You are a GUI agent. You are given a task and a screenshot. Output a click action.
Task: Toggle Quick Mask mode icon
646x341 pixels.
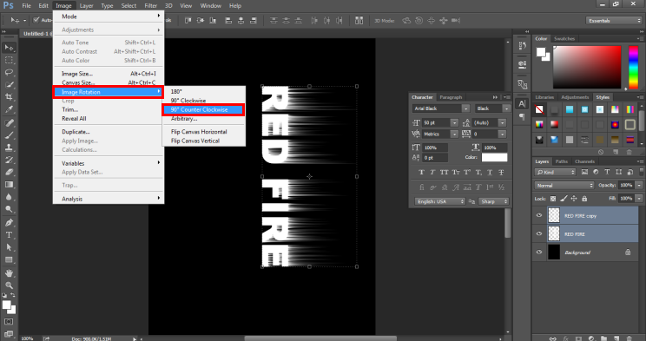tap(9, 322)
